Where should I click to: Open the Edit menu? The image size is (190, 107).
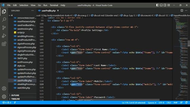point(15,5)
